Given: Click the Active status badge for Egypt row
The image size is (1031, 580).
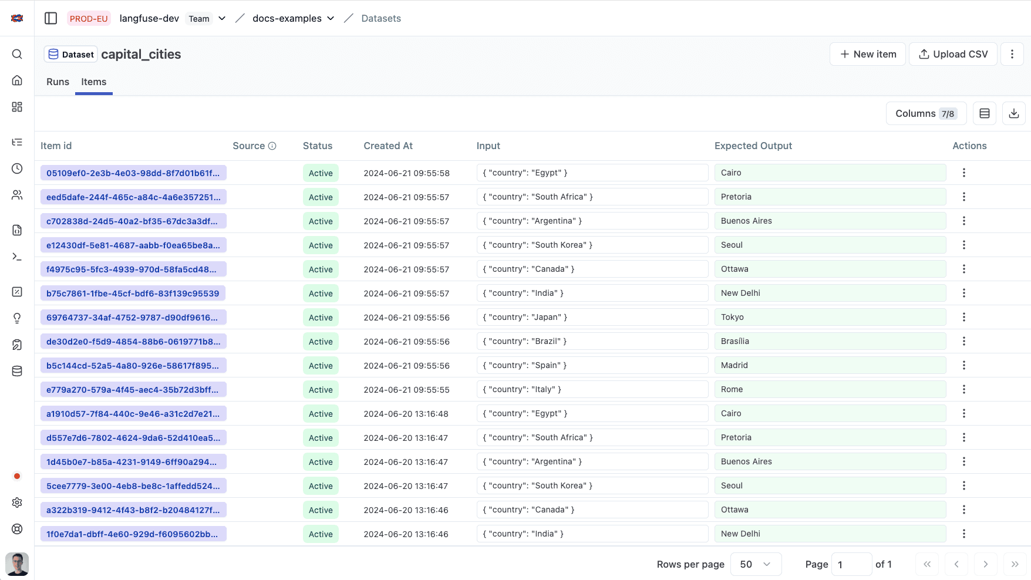Looking at the screenshot, I should coord(321,173).
